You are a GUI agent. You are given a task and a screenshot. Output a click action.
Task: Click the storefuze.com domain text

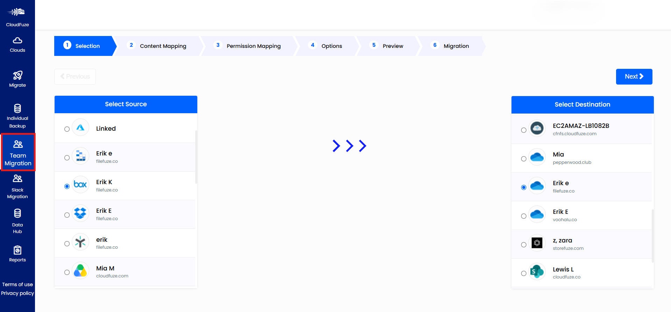point(568,248)
